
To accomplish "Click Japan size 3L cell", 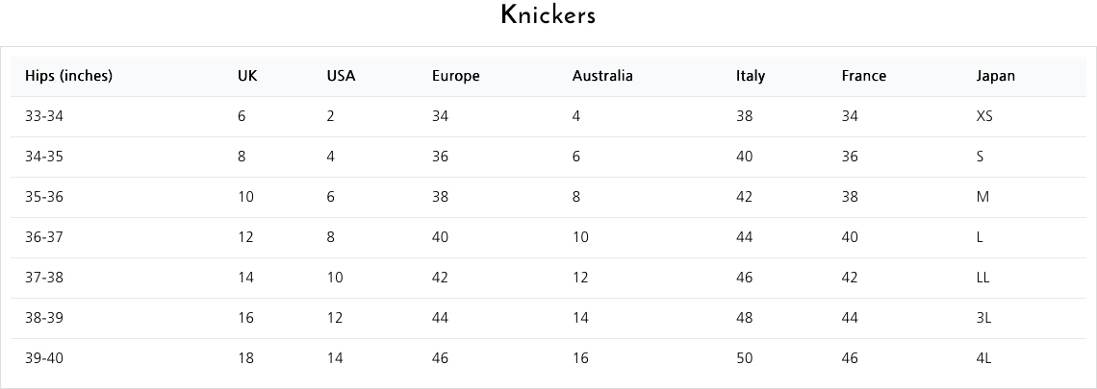I will coord(982,318).
